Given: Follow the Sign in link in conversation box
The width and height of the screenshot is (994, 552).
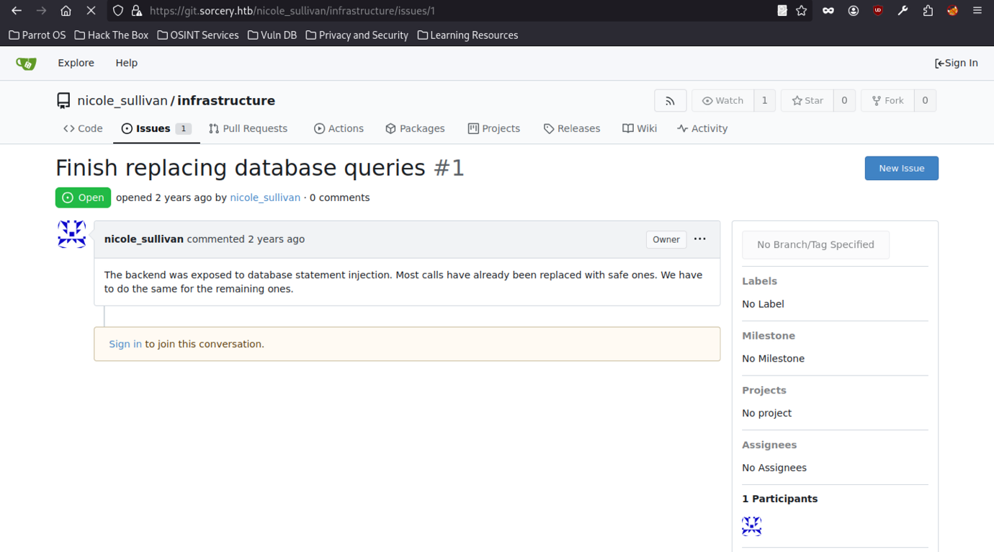Looking at the screenshot, I should (x=125, y=344).
